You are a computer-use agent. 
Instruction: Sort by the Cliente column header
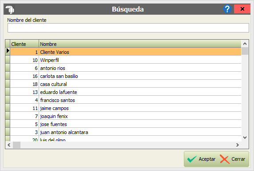24,44
